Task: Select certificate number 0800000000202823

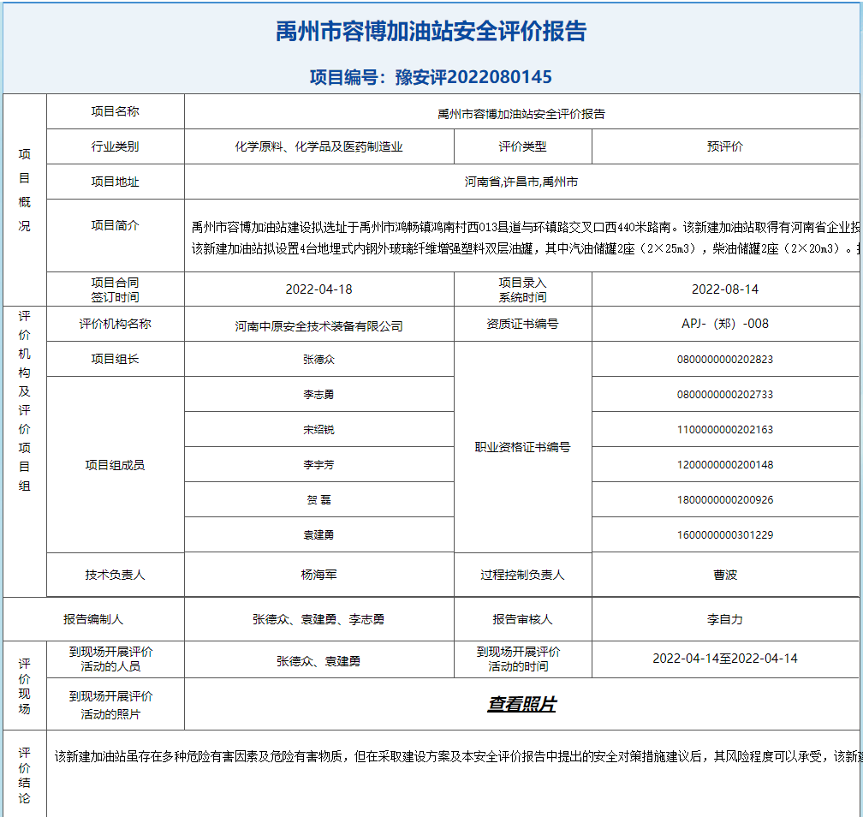Action: pos(725,359)
